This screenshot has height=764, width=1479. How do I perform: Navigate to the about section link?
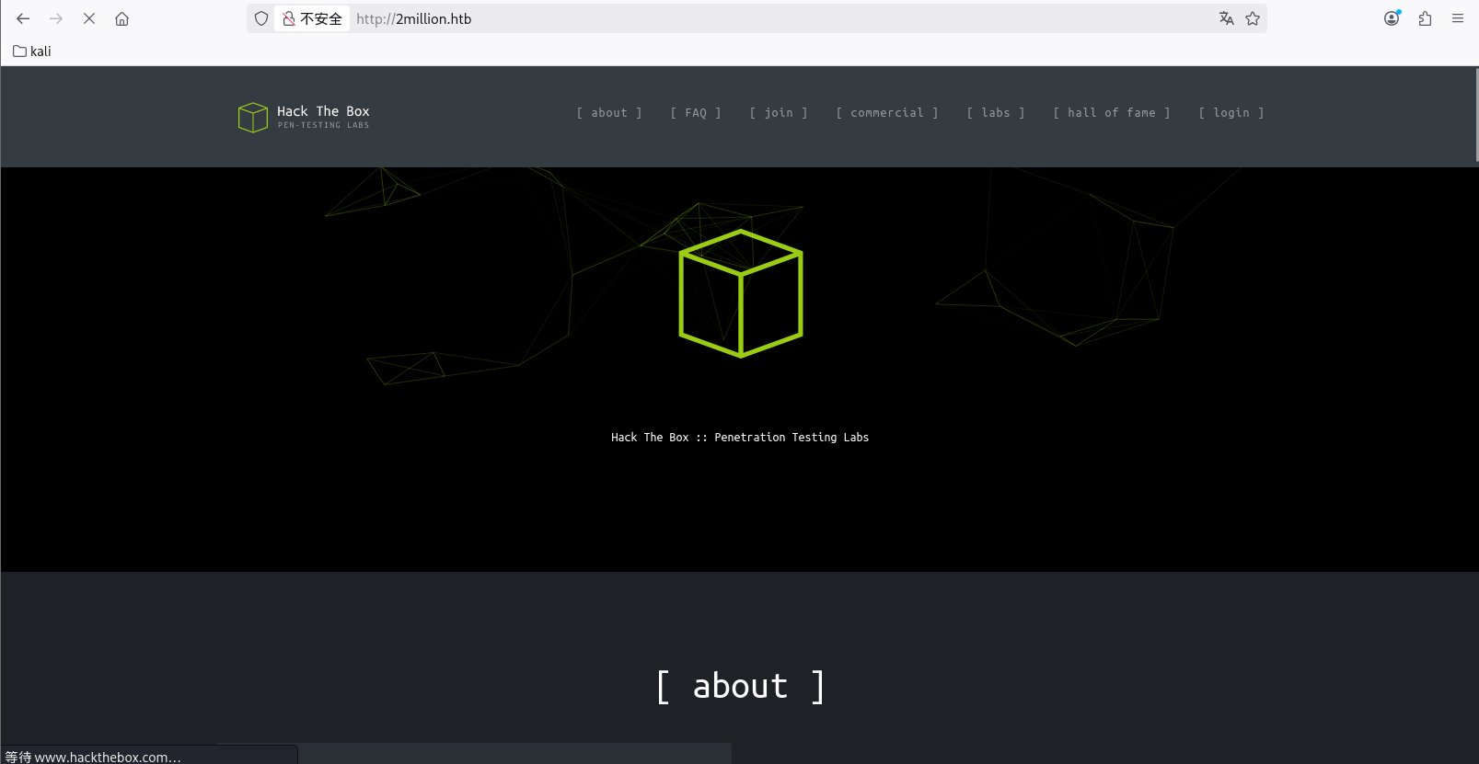coord(608,113)
